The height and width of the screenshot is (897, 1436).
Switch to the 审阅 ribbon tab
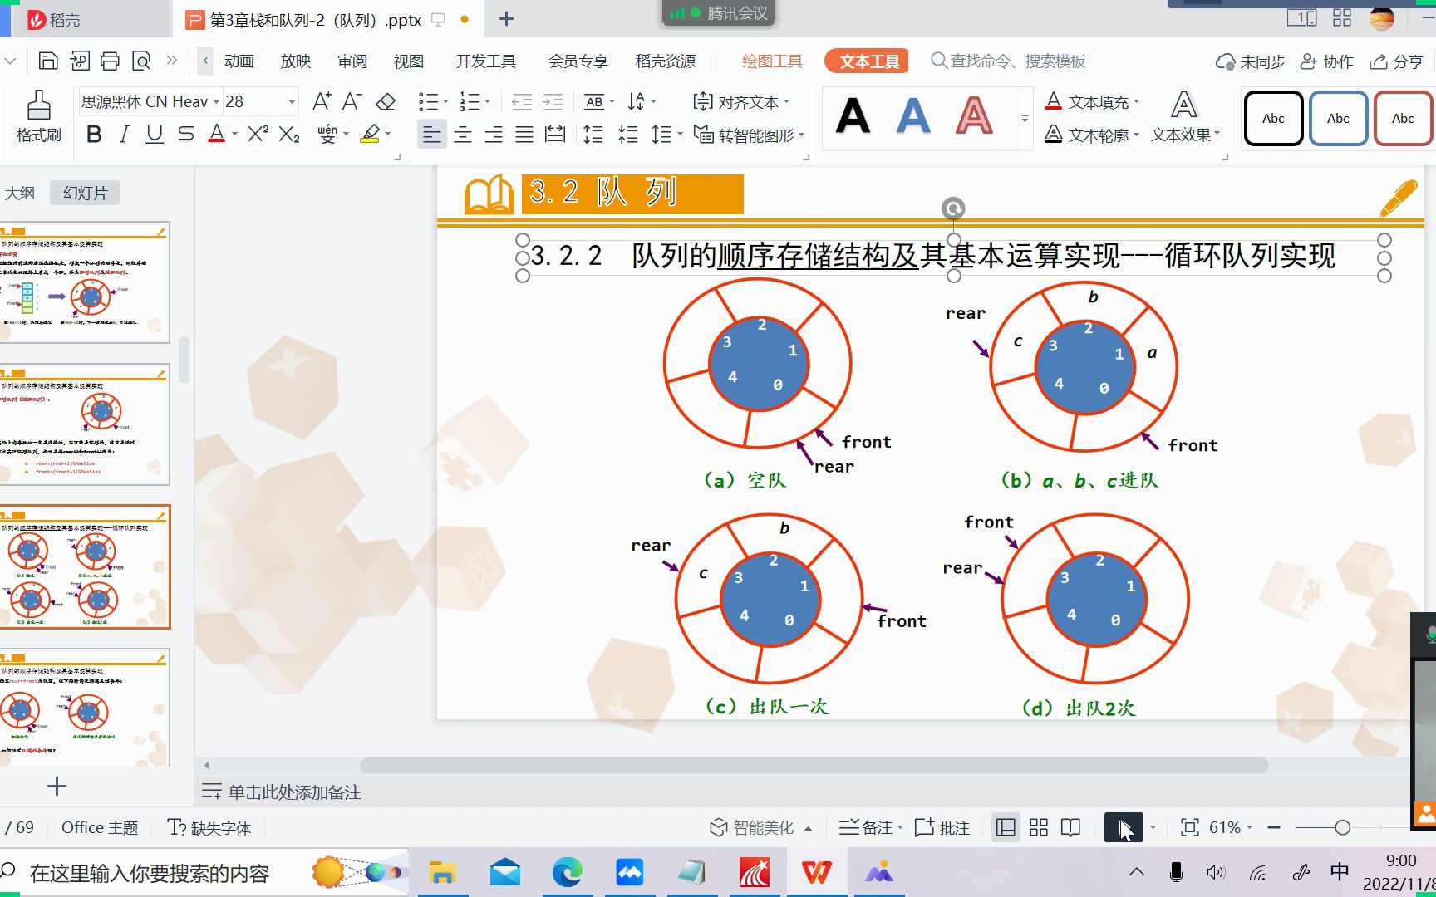click(x=352, y=61)
